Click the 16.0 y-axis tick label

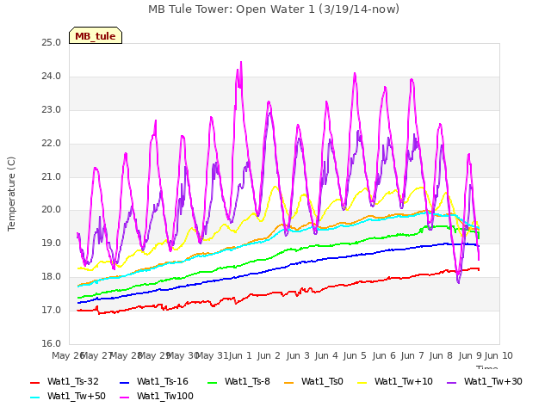coord(52,344)
